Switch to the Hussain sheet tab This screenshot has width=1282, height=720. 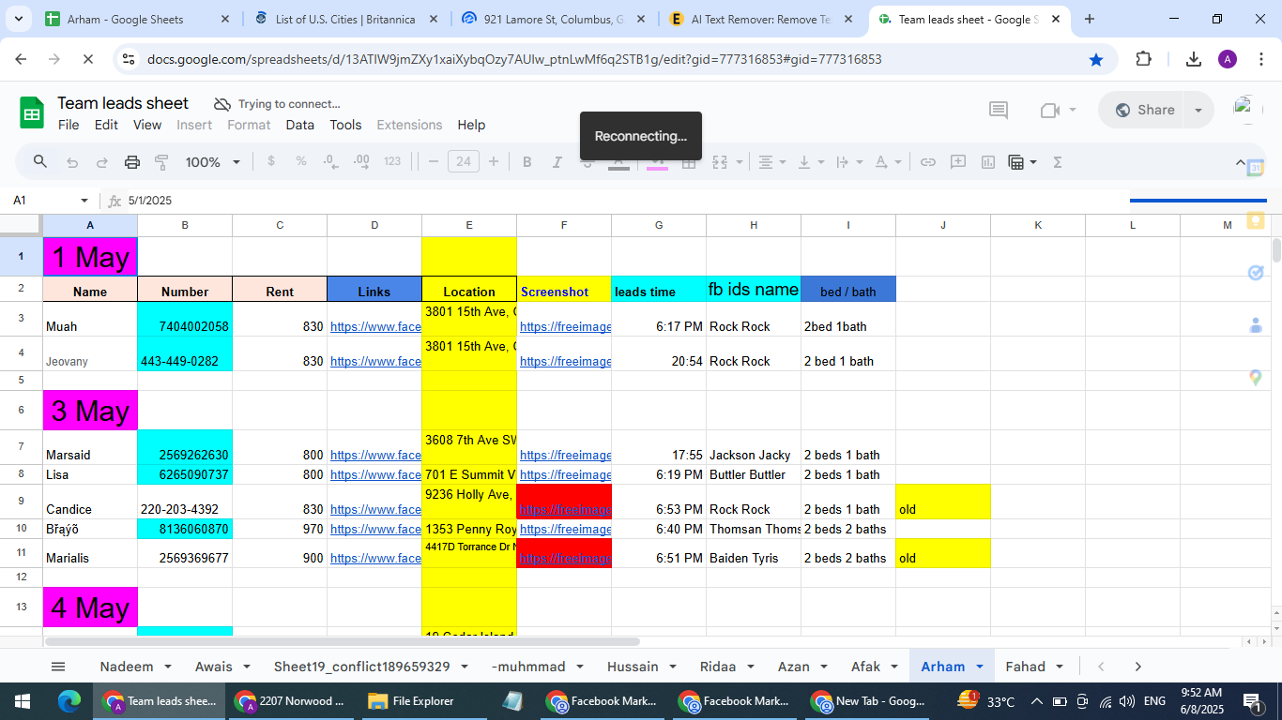pos(633,667)
